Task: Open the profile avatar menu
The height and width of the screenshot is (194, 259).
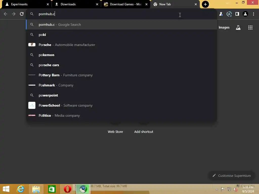Action: tap(245, 14)
